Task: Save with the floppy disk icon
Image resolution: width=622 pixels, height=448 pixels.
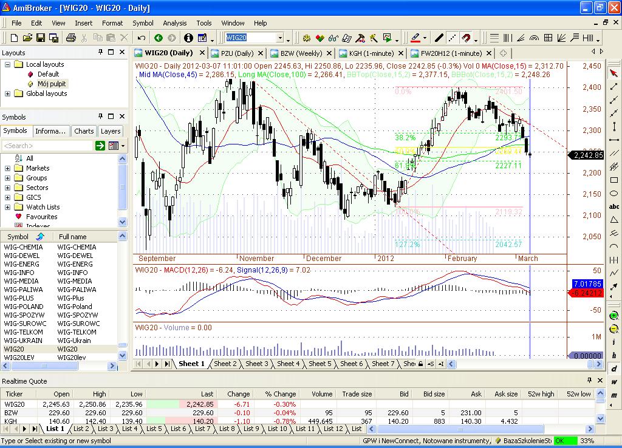Action: (41, 38)
